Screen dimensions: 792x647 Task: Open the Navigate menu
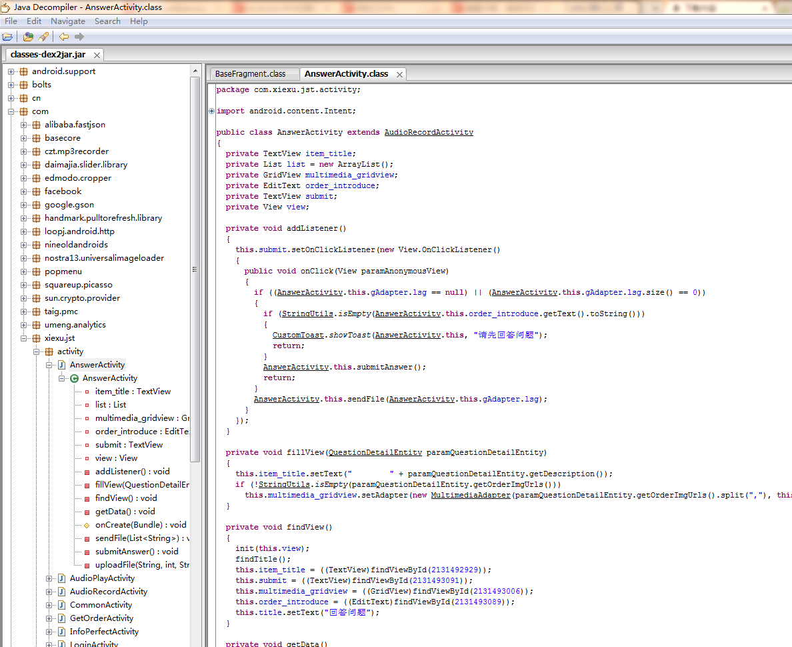[67, 21]
